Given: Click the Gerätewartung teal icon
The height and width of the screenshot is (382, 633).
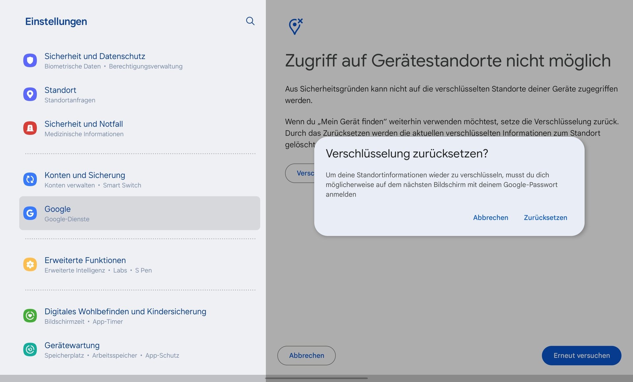Looking at the screenshot, I should click(30, 349).
